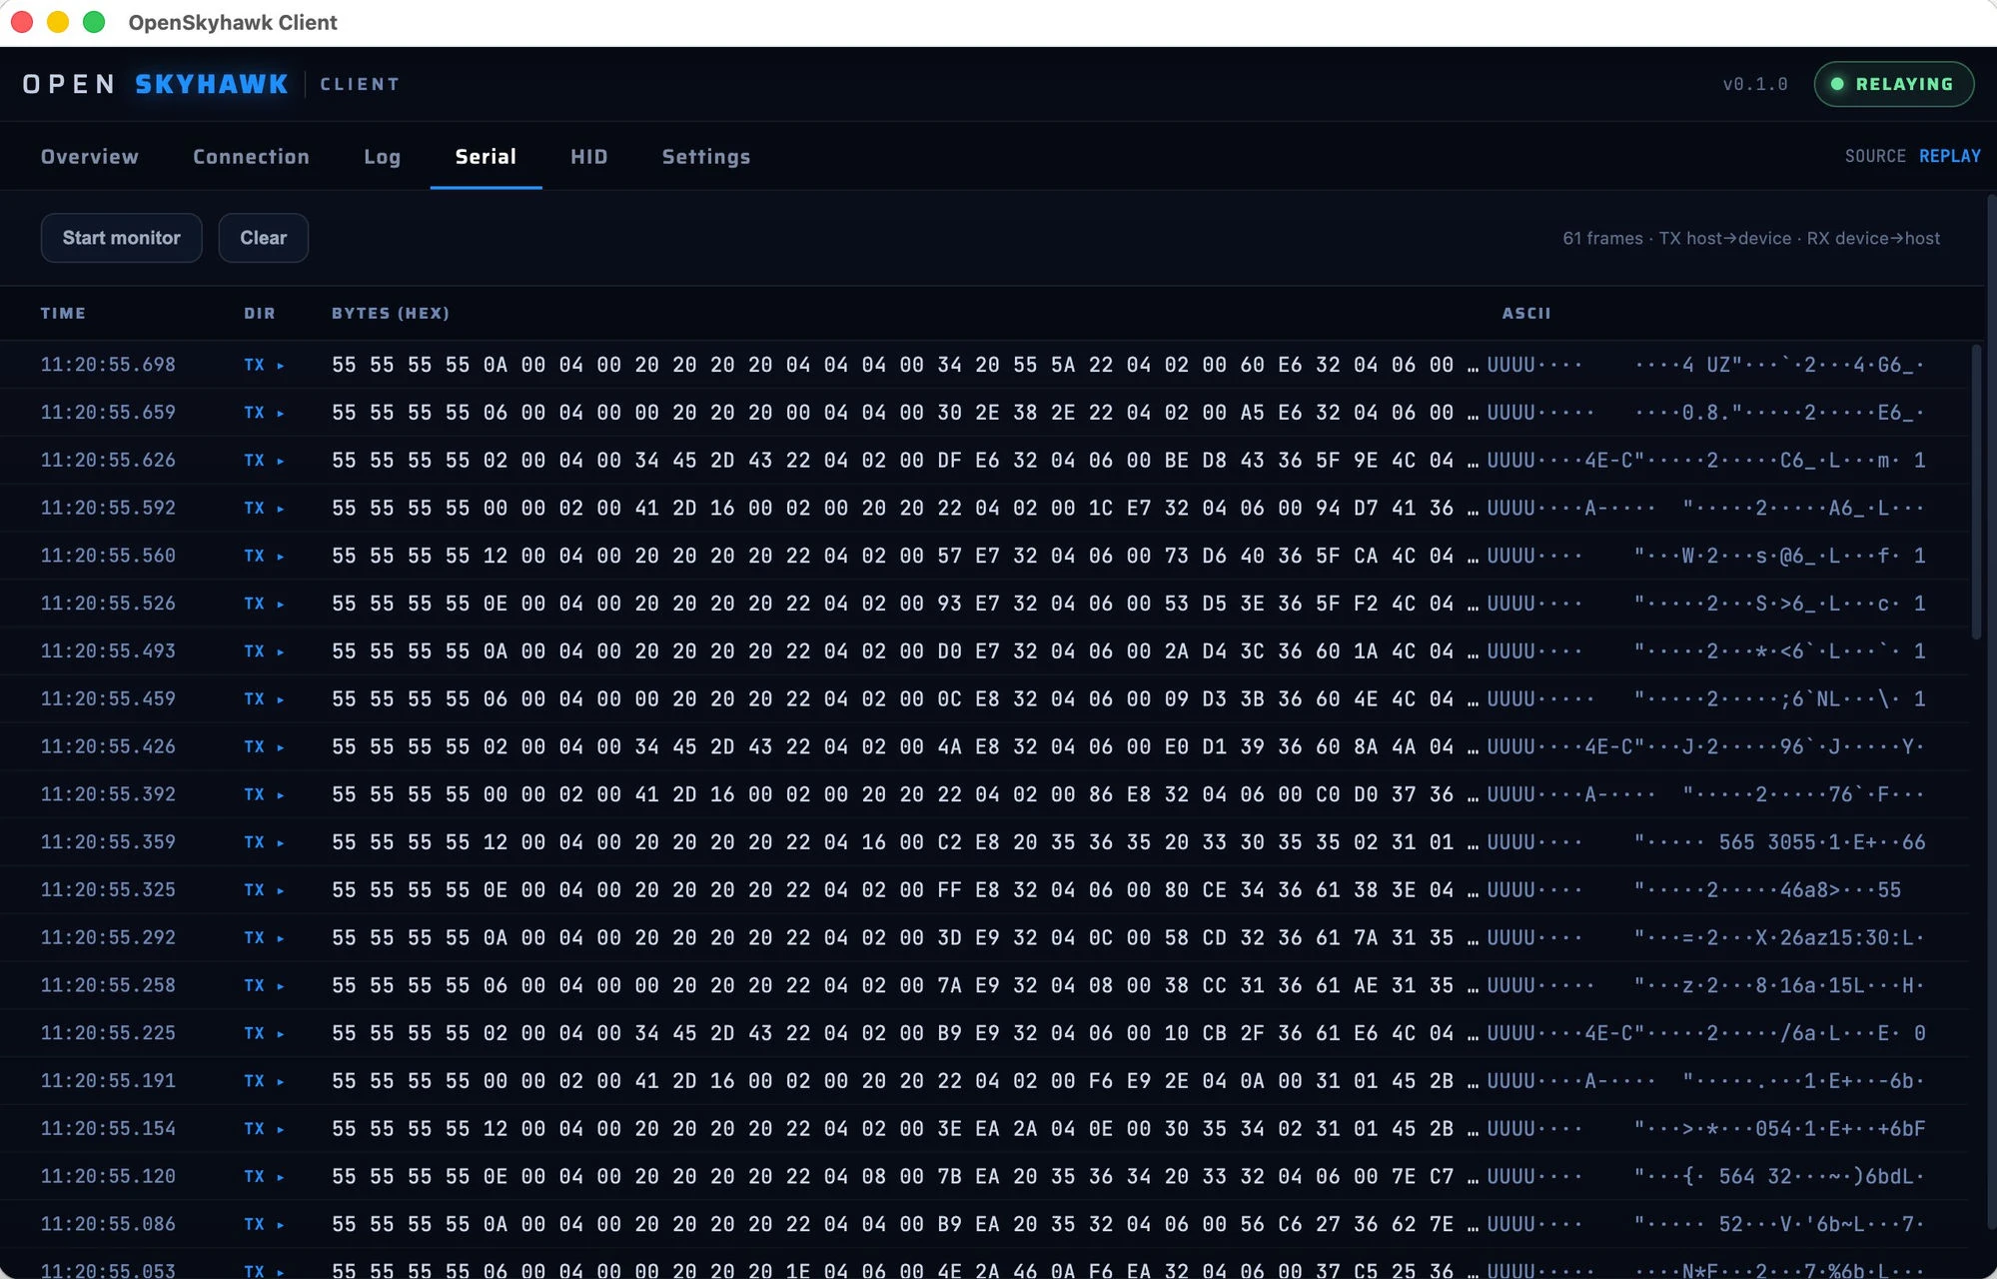Click TX arrow icon in 11:20:55.154 row
The width and height of the screenshot is (1997, 1279).
(x=281, y=1129)
